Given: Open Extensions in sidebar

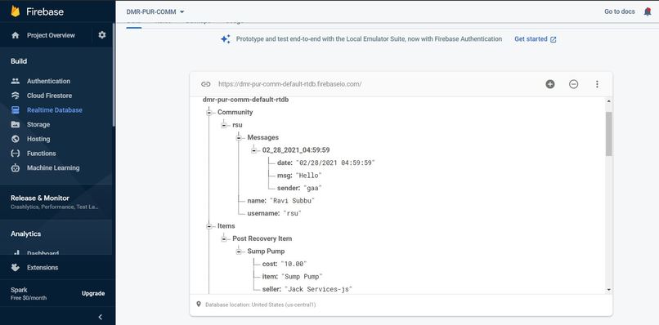Looking at the screenshot, I should (43, 268).
